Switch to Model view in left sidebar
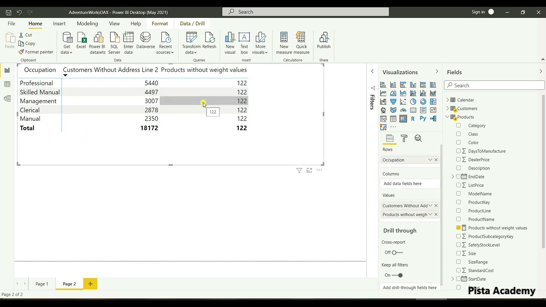546x307 pixels. click(x=7, y=98)
